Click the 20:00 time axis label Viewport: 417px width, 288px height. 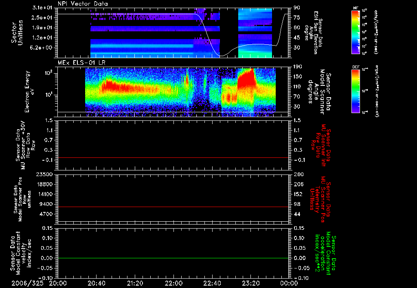pos(58,283)
